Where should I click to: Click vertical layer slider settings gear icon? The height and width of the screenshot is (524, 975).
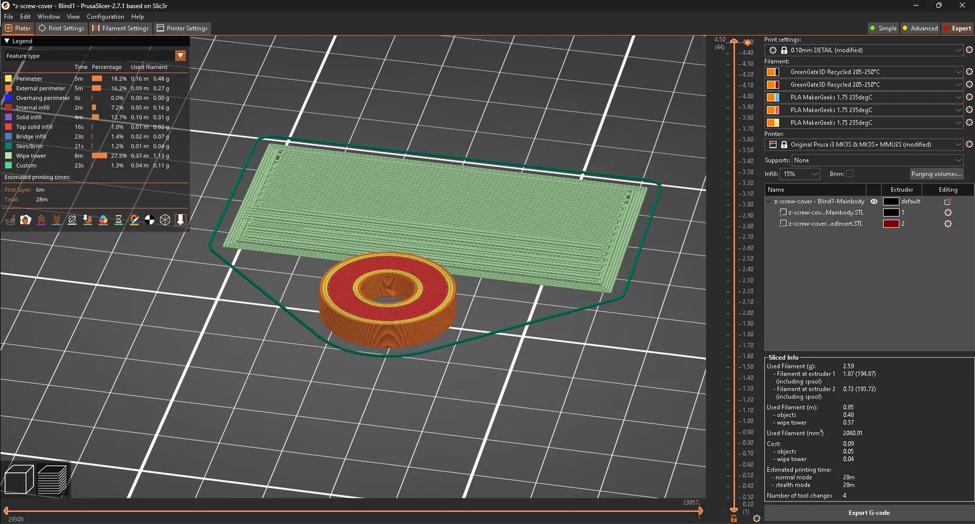click(x=757, y=519)
